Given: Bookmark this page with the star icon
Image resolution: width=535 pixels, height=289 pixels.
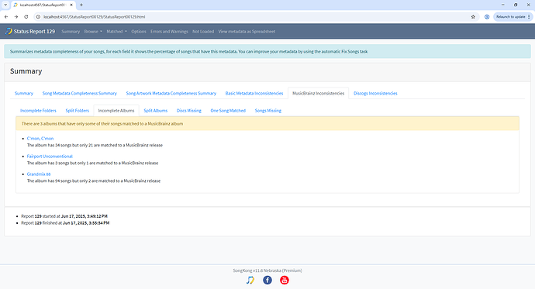Looking at the screenshot, I should point(473,17).
